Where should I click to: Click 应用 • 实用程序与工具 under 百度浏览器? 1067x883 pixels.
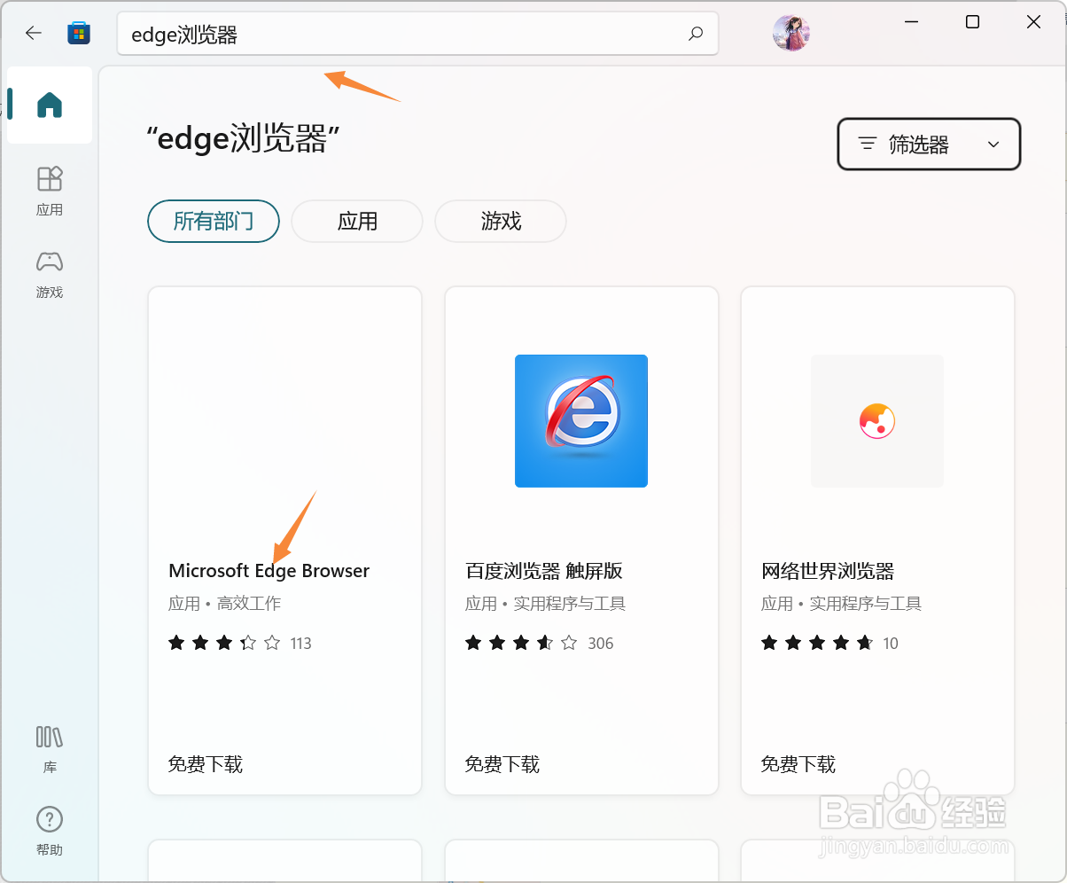click(x=545, y=604)
